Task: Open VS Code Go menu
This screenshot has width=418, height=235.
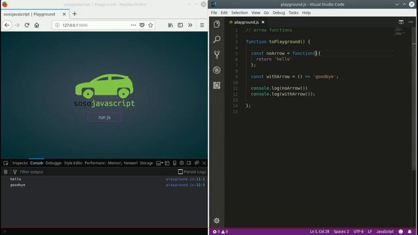Action: tap(266, 13)
